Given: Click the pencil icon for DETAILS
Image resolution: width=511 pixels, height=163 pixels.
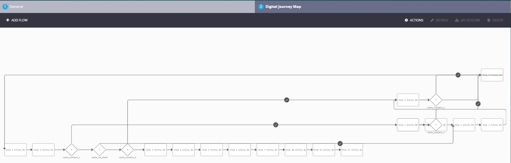Looking at the screenshot, I should 432,20.
